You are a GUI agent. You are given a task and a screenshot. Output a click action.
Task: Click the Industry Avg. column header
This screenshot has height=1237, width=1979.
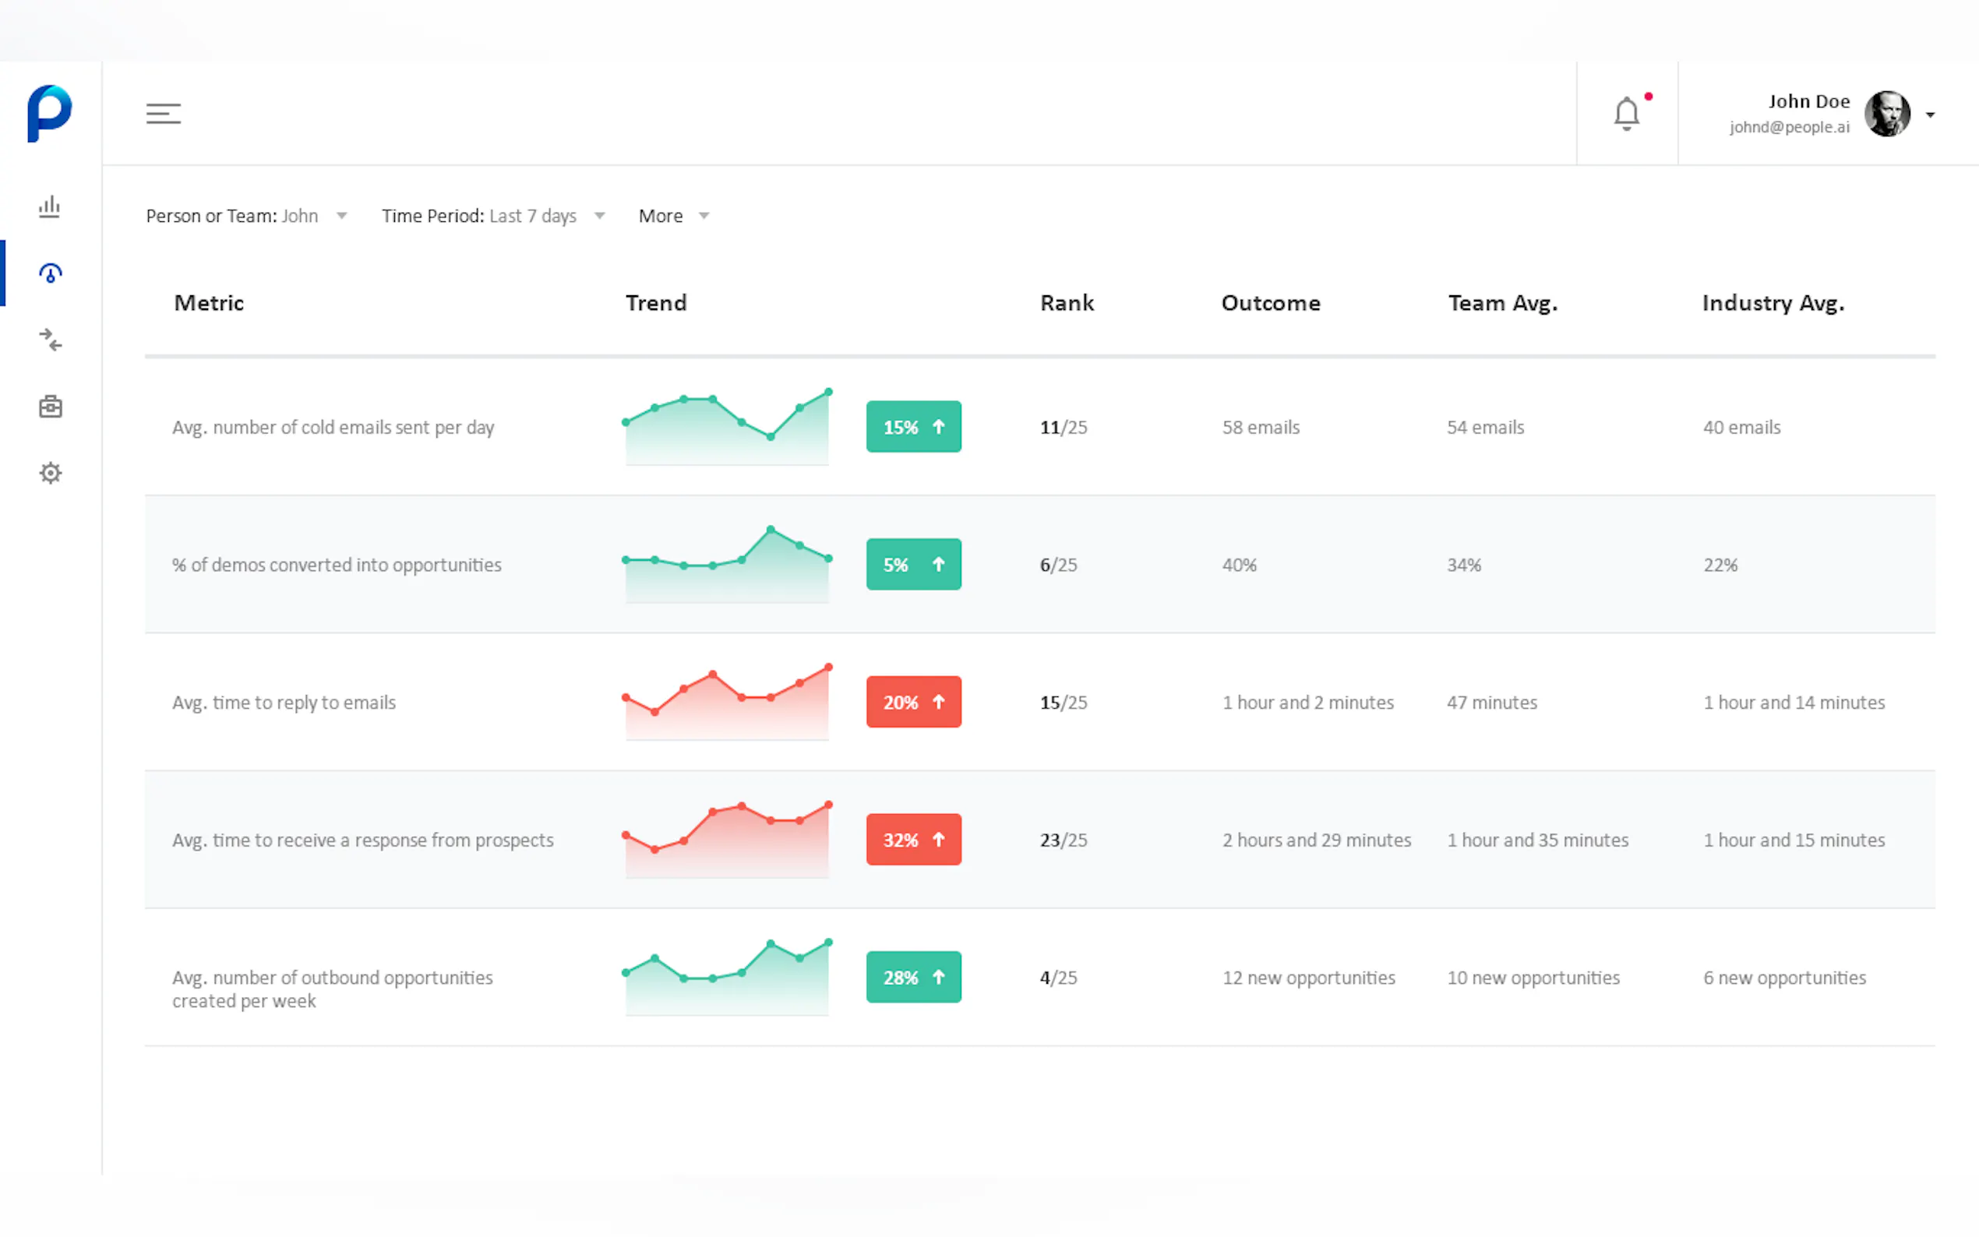1773,304
